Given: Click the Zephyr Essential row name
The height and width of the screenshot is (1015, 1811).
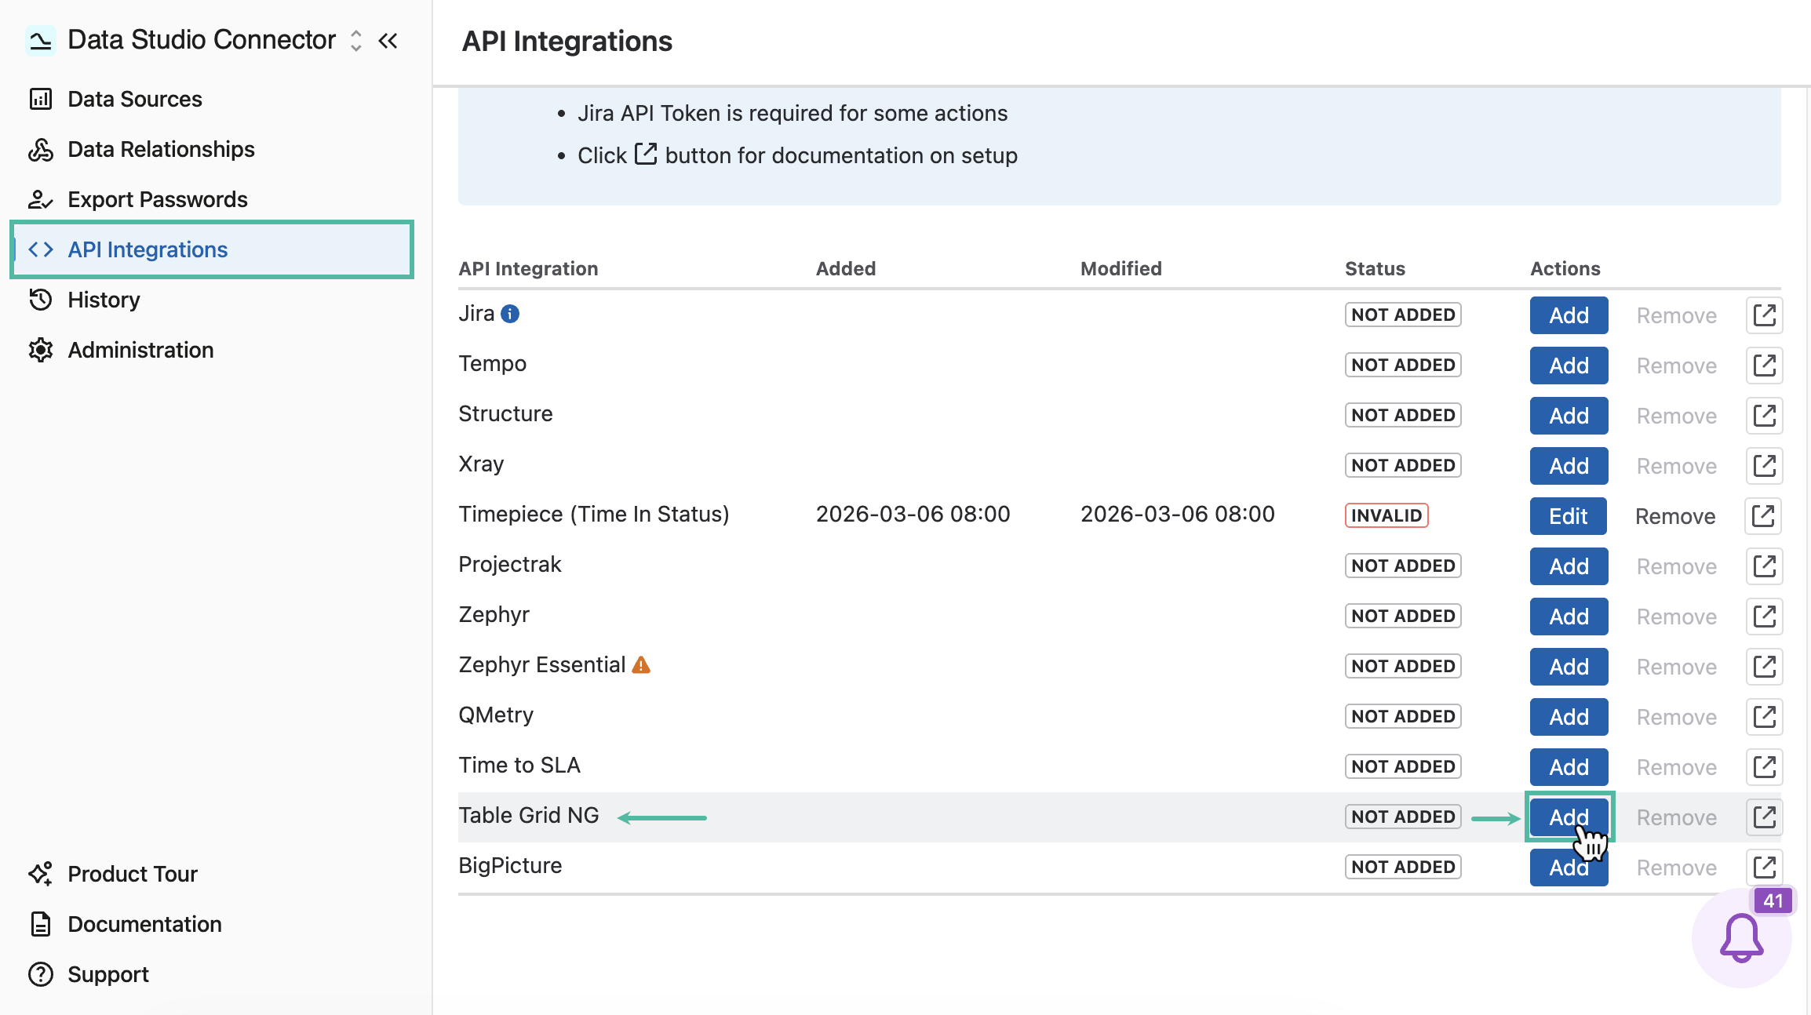Looking at the screenshot, I should coord(542,665).
